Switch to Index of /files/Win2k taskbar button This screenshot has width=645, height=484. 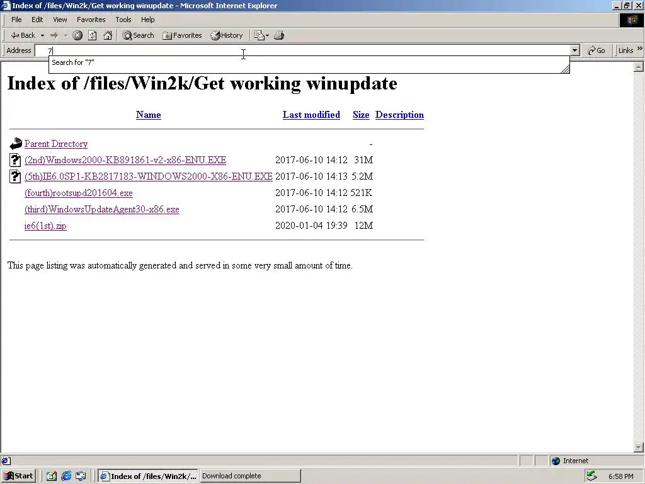pyautogui.click(x=148, y=476)
